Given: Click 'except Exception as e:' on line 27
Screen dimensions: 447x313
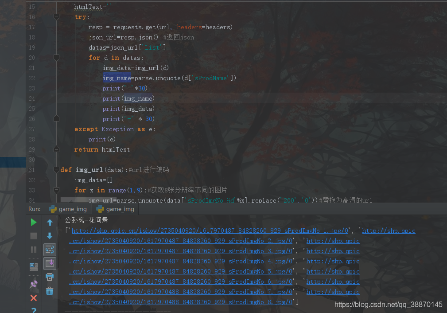Looking at the screenshot, I should pos(115,129).
